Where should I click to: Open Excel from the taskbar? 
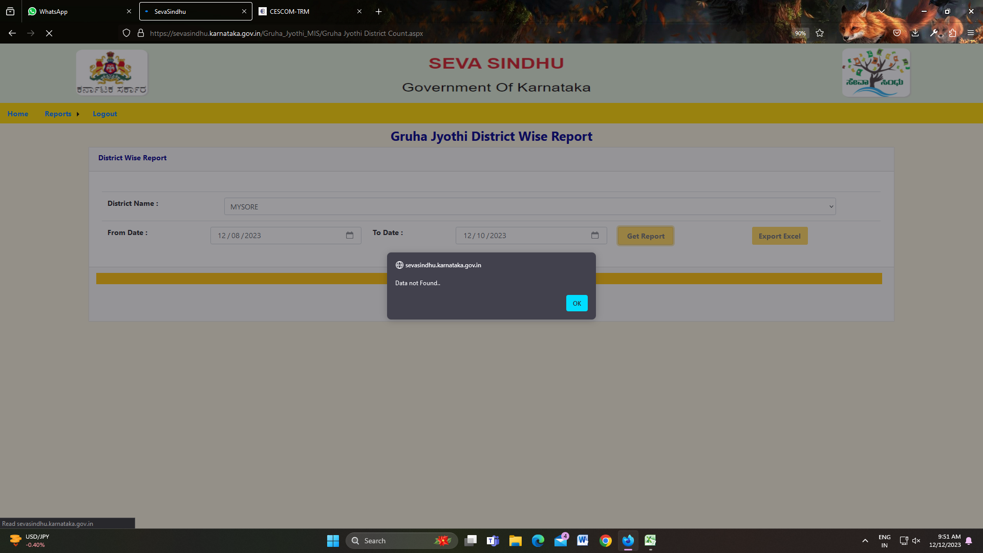coord(651,541)
